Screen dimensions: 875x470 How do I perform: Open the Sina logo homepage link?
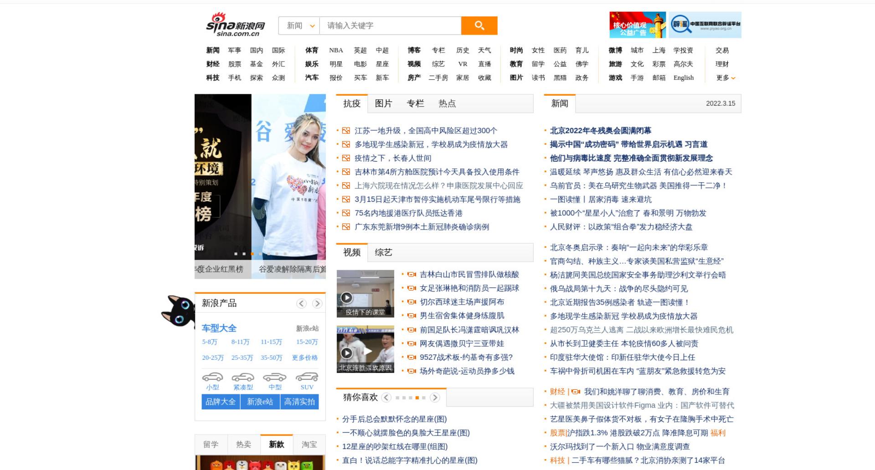coord(235,25)
